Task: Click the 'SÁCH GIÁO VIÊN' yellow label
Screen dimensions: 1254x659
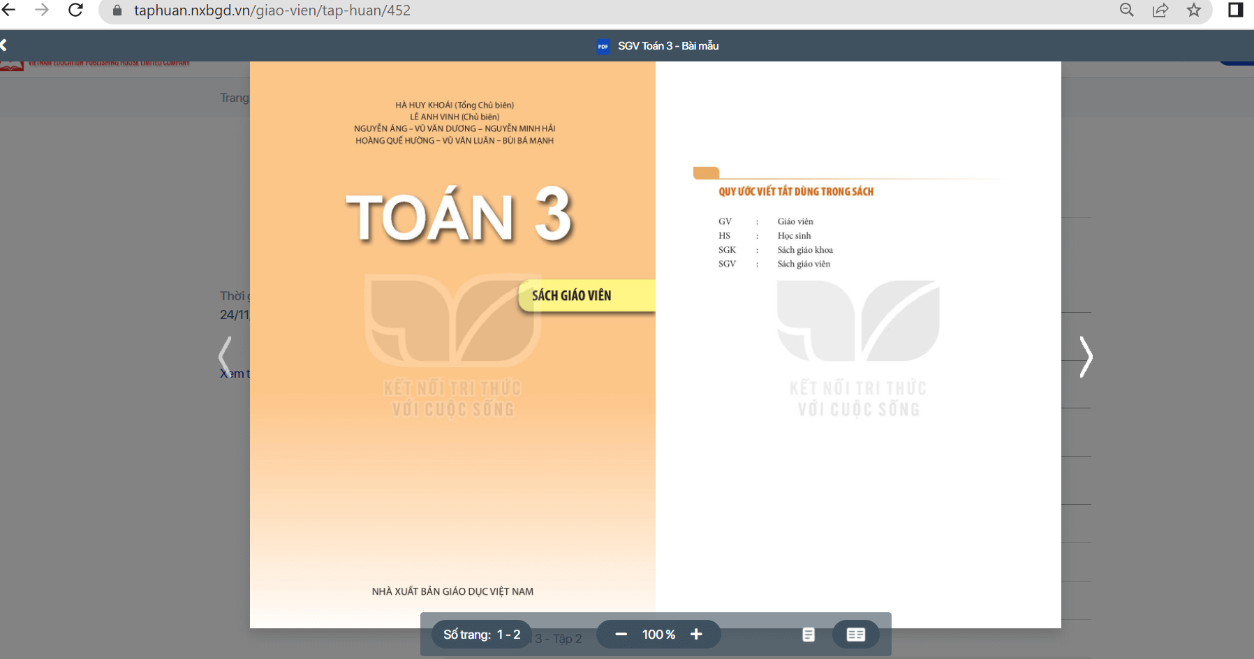Action: pos(587,295)
